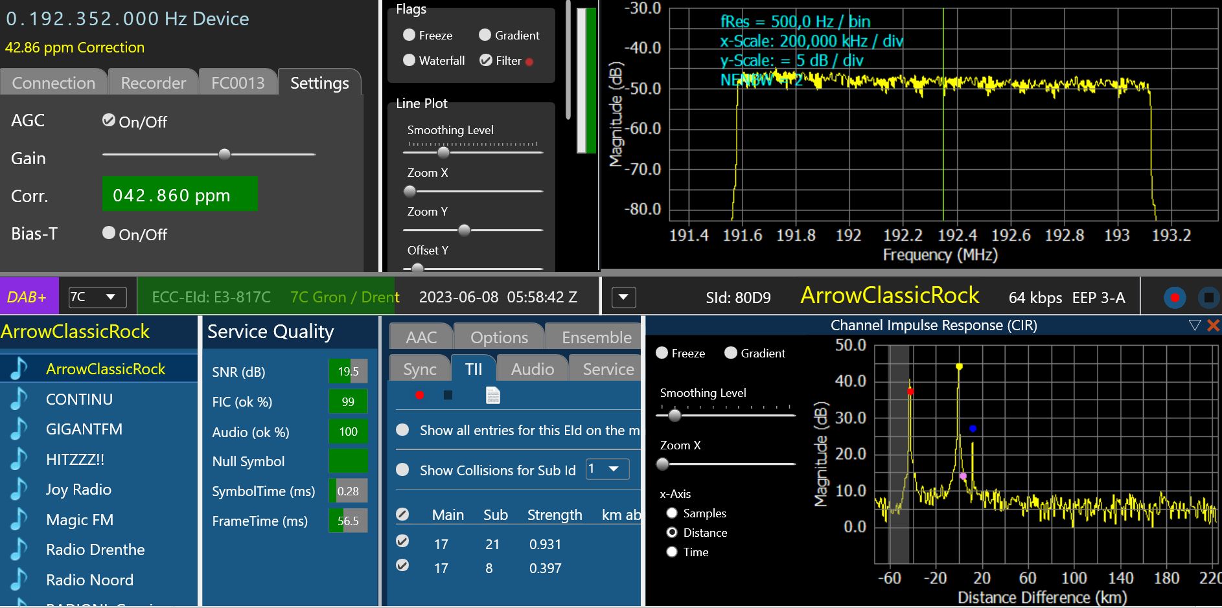Viewport: 1222px width, 608px height.
Task: Click the Gain slider handle
Action: [224, 154]
